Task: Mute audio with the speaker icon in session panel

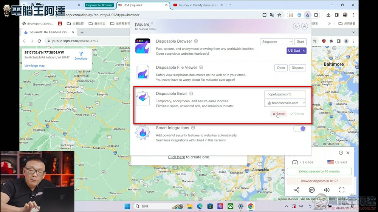Action: coord(327,190)
